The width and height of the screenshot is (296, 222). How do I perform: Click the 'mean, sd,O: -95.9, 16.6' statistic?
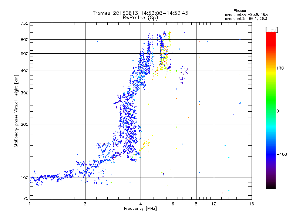246,14
